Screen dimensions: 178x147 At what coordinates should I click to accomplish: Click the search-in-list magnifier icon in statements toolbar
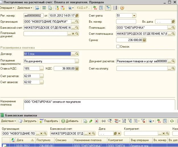[x=109, y=121]
